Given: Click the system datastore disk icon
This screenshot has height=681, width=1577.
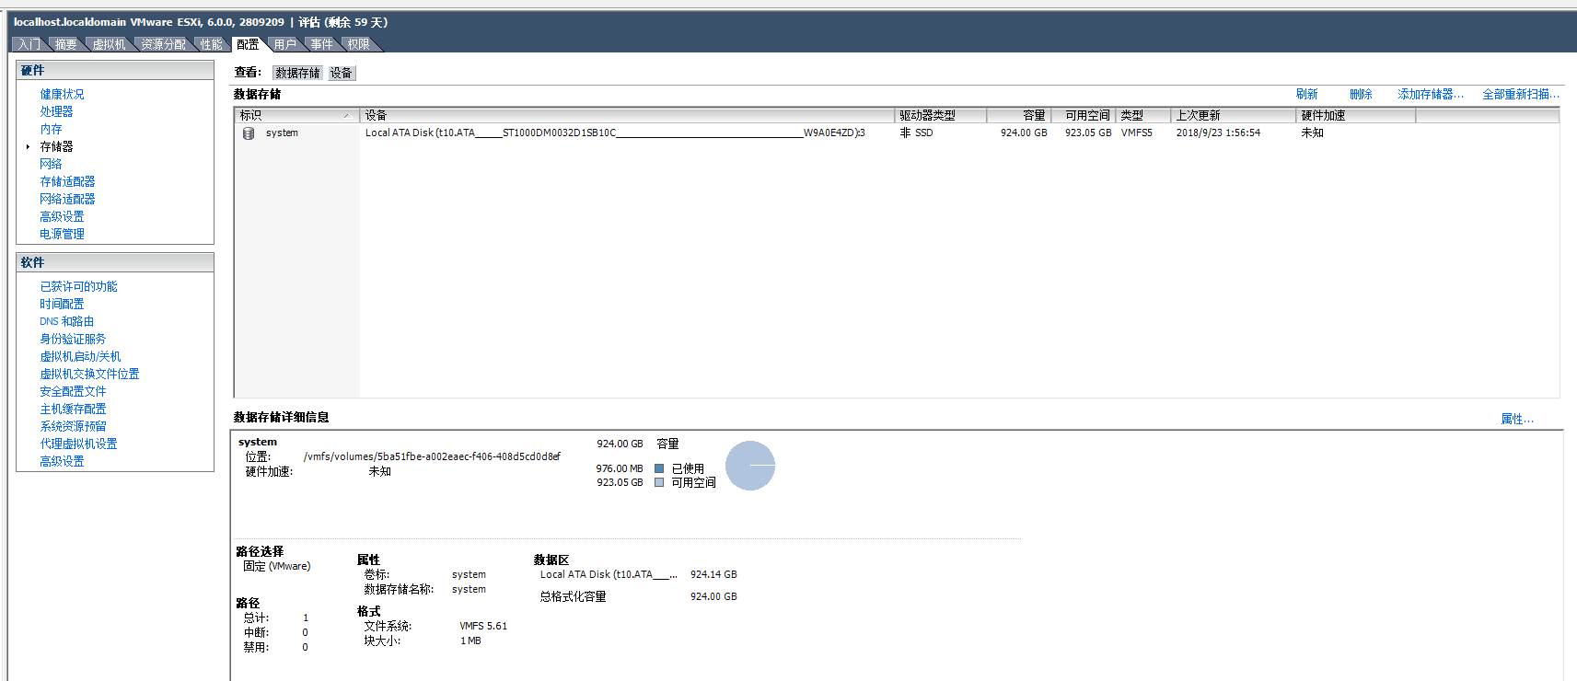Looking at the screenshot, I should 249,133.
